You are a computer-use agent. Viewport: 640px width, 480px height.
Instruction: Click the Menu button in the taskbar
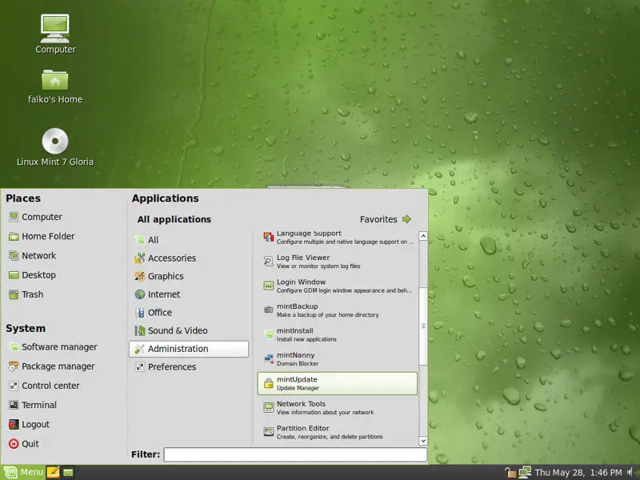click(x=23, y=472)
